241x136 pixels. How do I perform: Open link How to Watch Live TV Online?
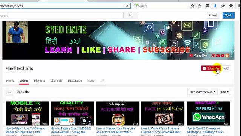(x=26, y=130)
